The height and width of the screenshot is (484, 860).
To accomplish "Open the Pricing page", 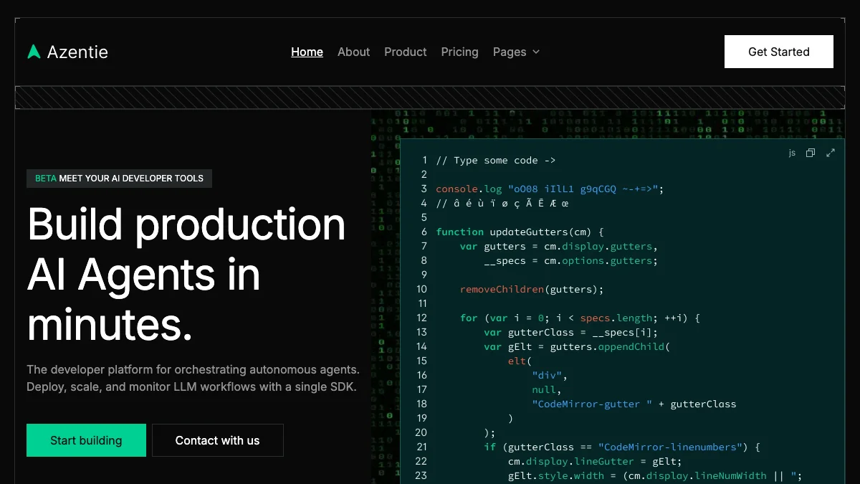I will (x=459, y=52).
